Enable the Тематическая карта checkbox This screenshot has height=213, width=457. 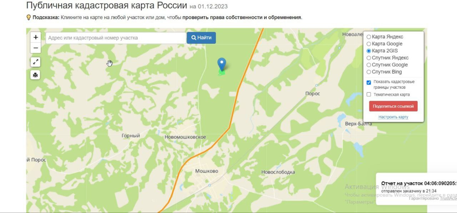[369, 94]
